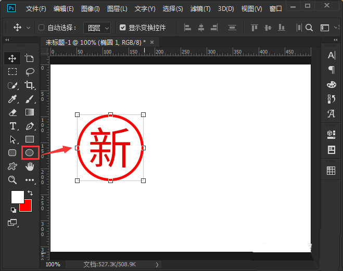
Task: Choose the Pen tool
Action: coord(30,126)
